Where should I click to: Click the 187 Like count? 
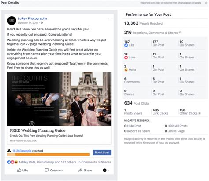pyautogui.click(x=129, y=43)
